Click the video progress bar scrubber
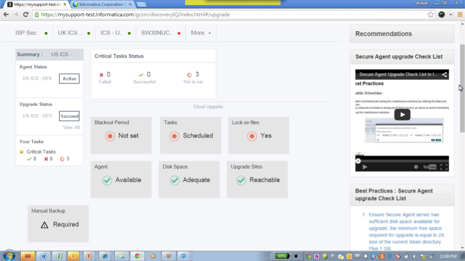Viewport: 465px width, 261px height. click(358, 161)
